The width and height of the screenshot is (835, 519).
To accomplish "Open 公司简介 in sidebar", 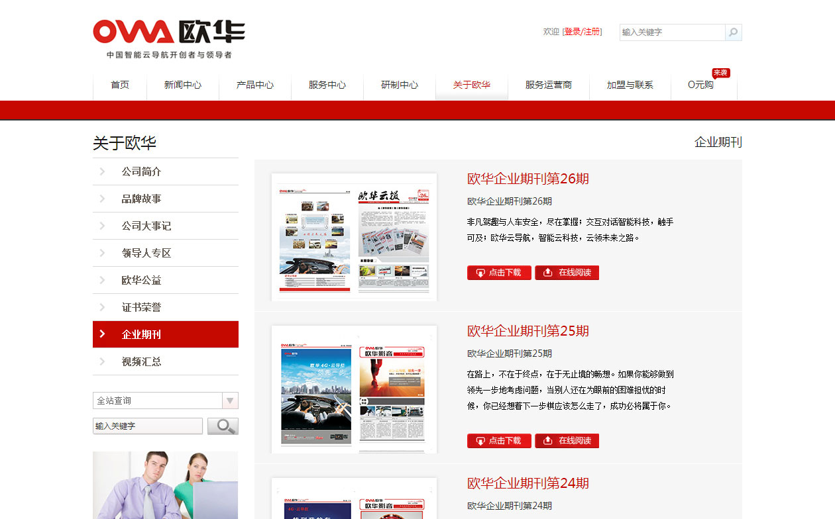I will [141, 171].
